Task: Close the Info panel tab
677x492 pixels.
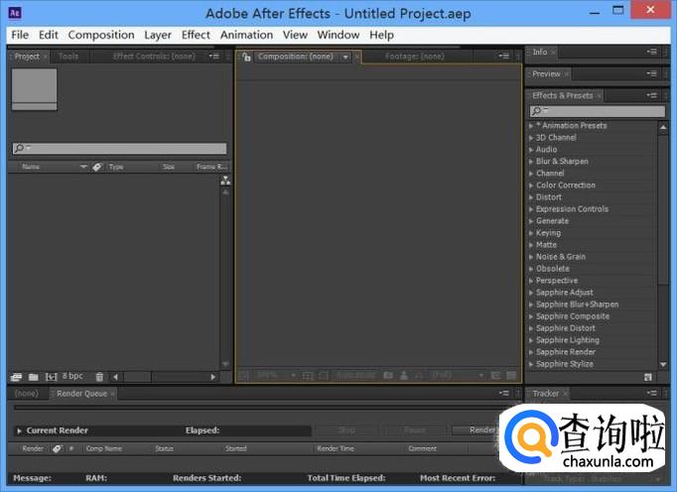Action: (x=554, y=53)
